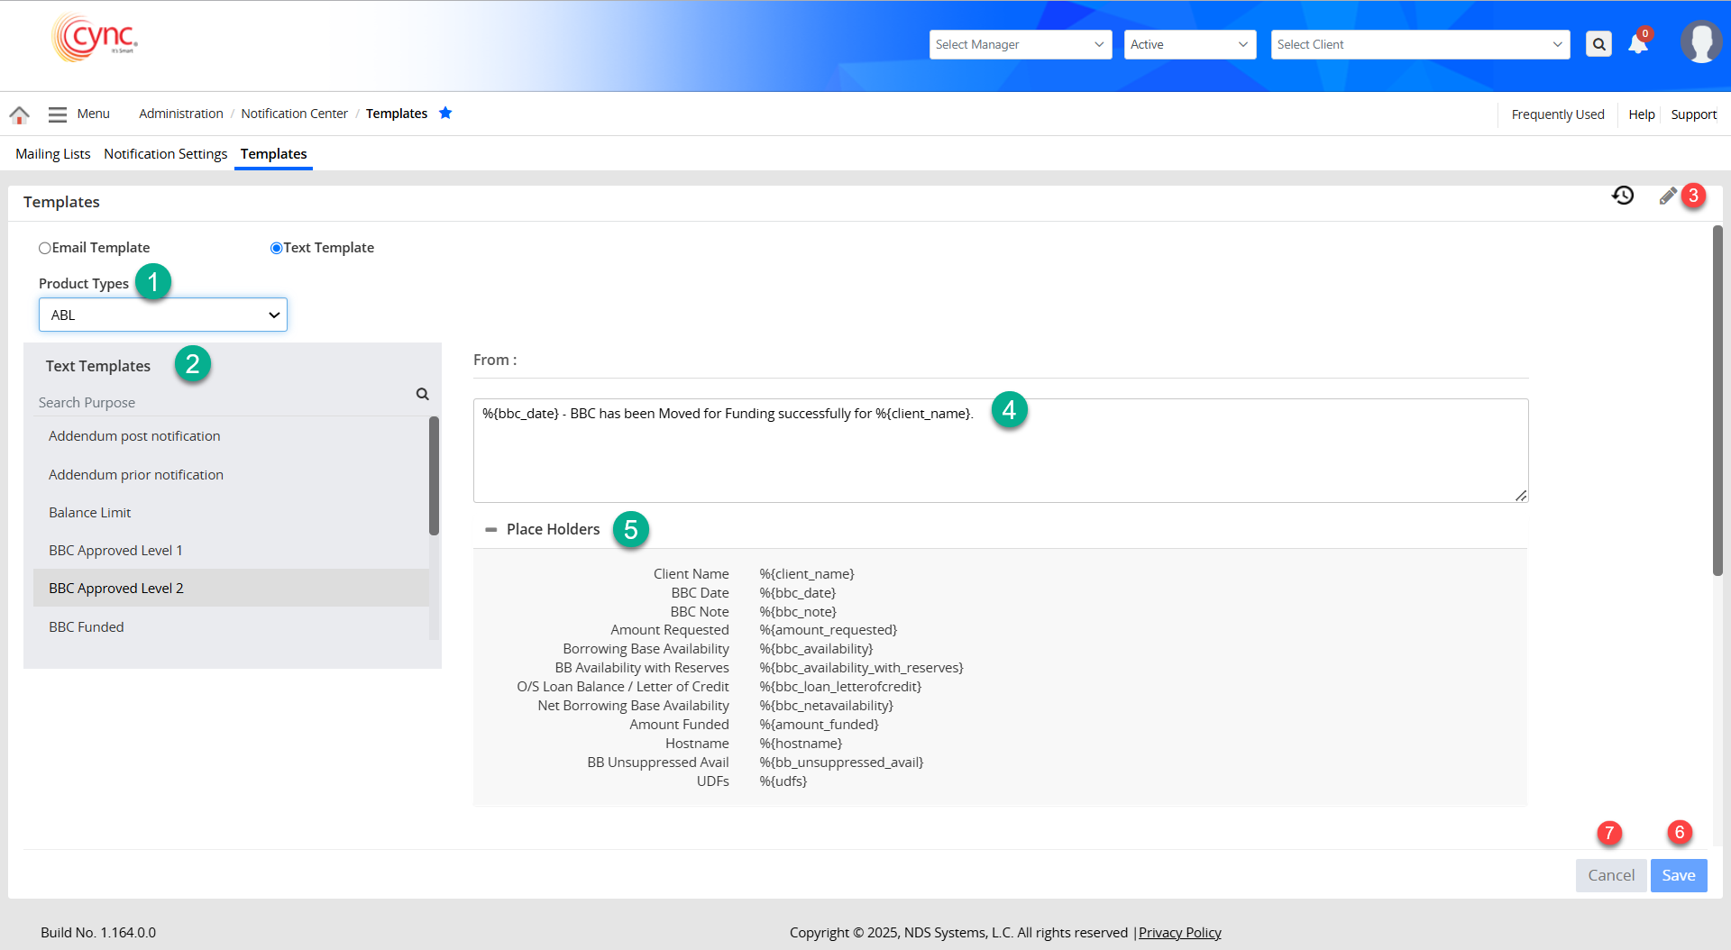The width and height of the screenshot is (1731, 950).
Task: Open the notifications bell
Action: pos(1637,44)
